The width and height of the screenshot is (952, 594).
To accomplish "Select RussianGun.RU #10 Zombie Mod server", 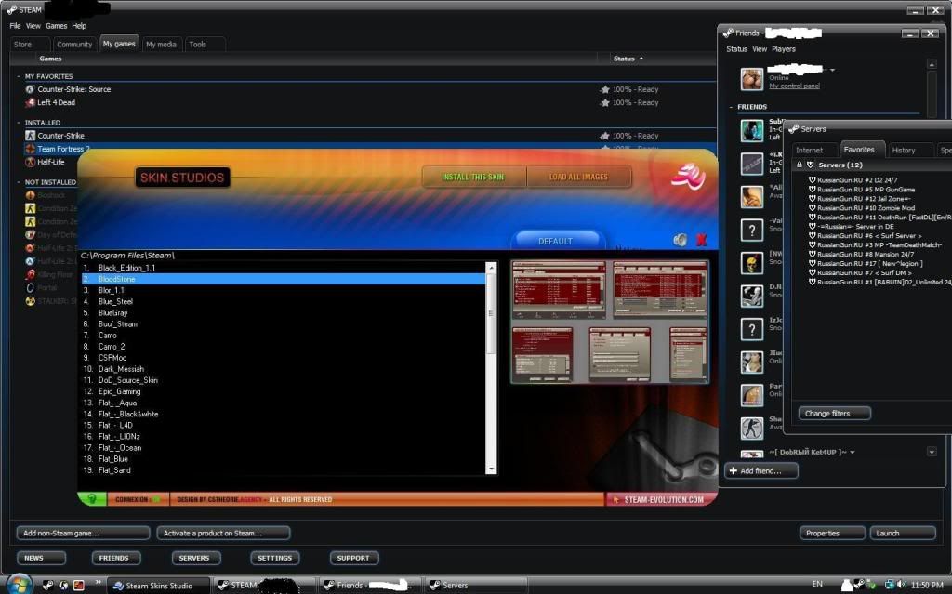I will tap(866, 207).
